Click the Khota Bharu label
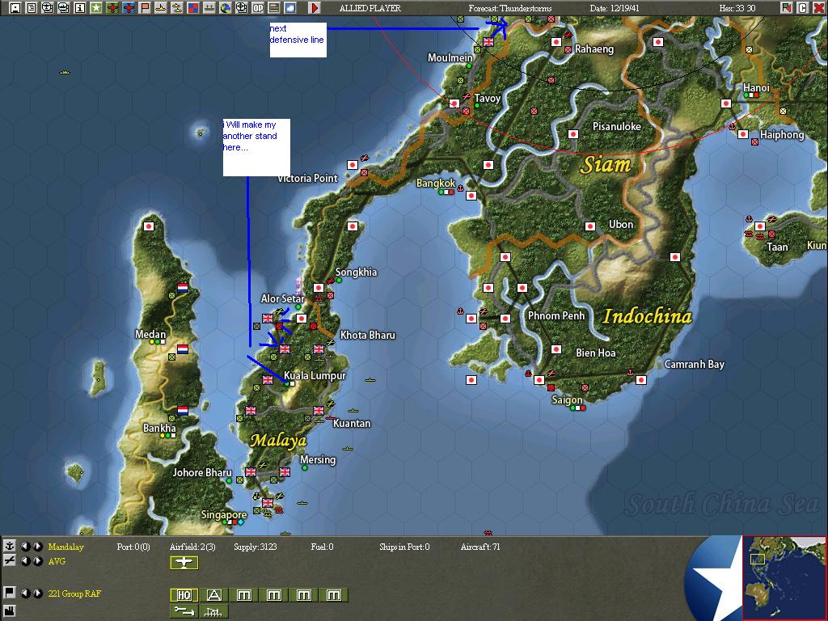Screen dimensions: 828x621 point(368,335)
